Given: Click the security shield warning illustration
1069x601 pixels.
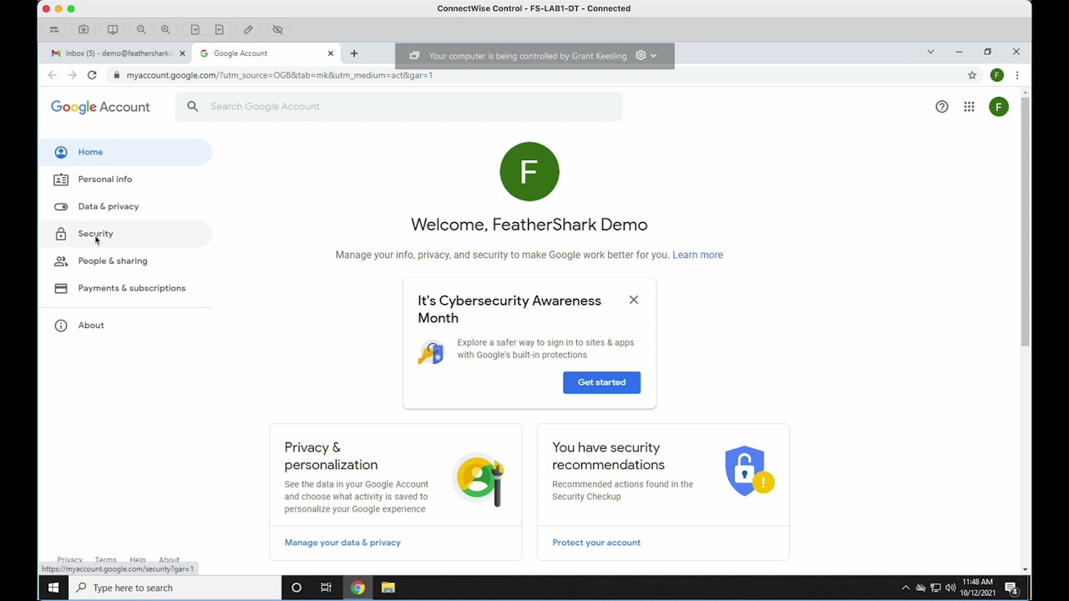Looking at the screenshot, I should 749,472.
